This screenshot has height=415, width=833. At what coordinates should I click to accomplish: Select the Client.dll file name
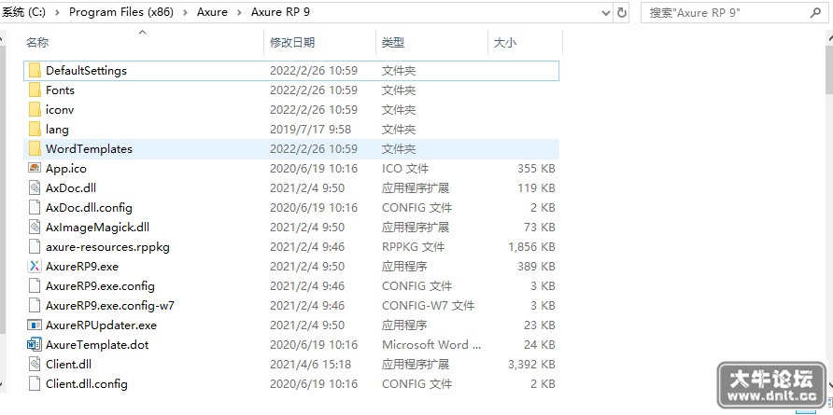(68, 364)
